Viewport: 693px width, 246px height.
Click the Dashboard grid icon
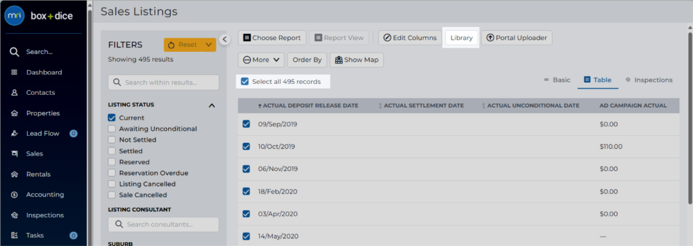click(x=14, y=72)
